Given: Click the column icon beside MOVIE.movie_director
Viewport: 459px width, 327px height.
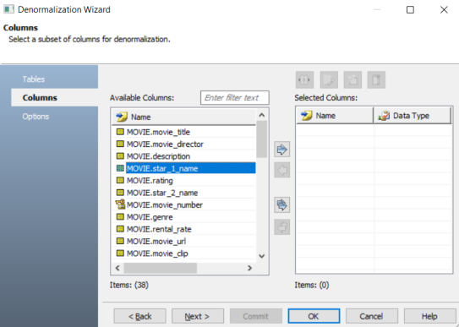Looking at the screenshot, I should point(120,144).
